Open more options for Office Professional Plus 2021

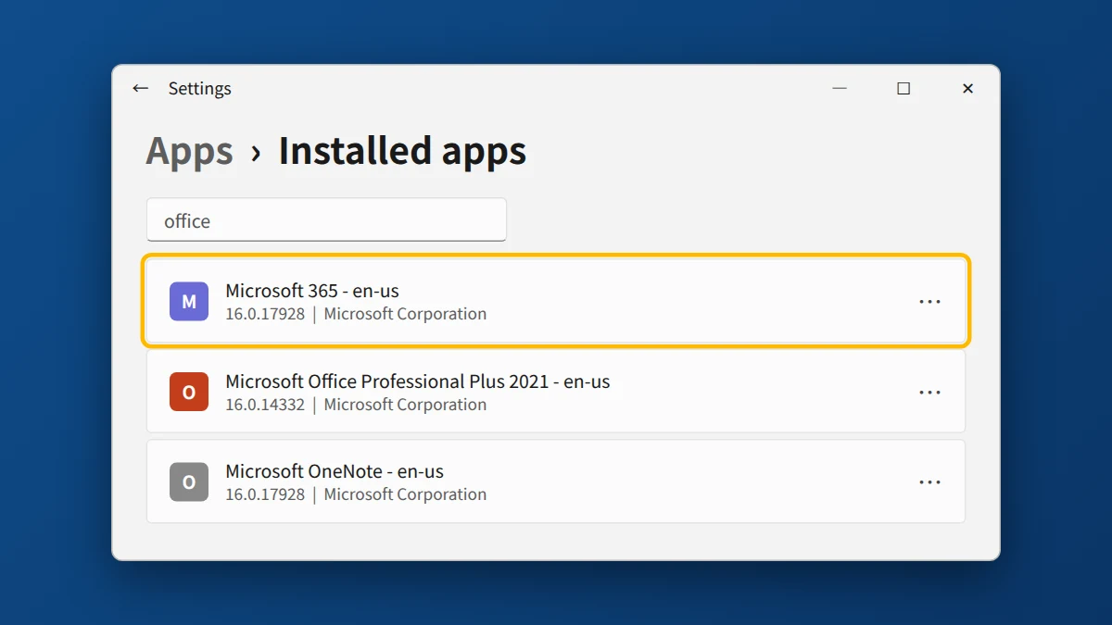(x=929, y=393)
